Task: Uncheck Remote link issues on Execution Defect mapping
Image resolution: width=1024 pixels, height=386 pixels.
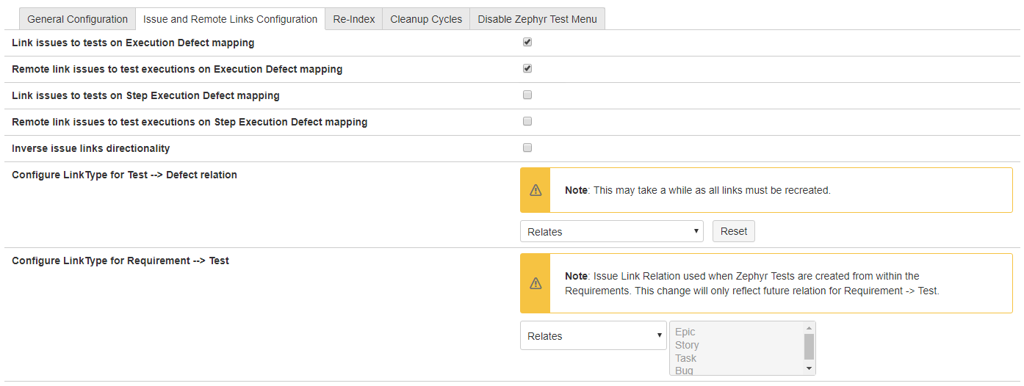Action: pyautogui.click(x=527, y=69)
